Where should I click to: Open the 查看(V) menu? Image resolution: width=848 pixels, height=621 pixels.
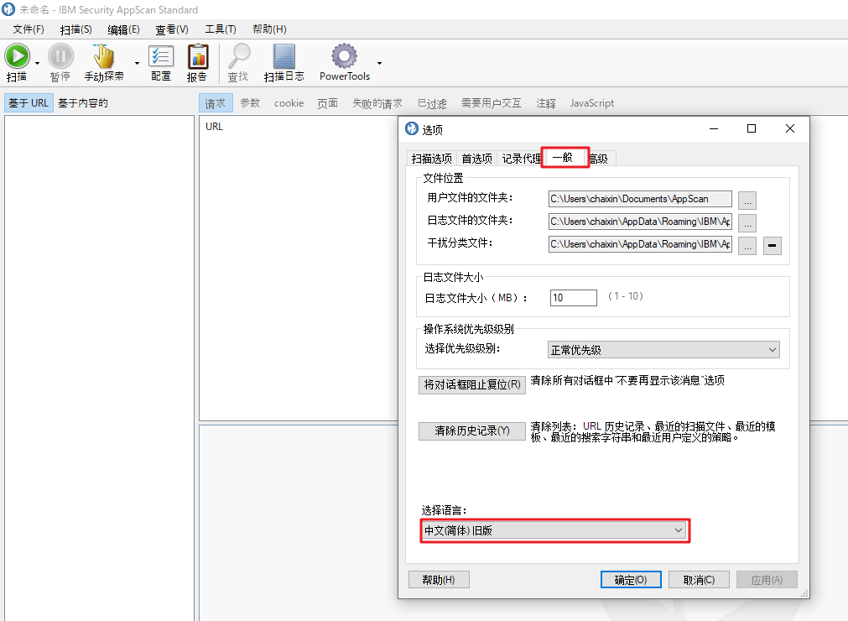pos(172,29)
